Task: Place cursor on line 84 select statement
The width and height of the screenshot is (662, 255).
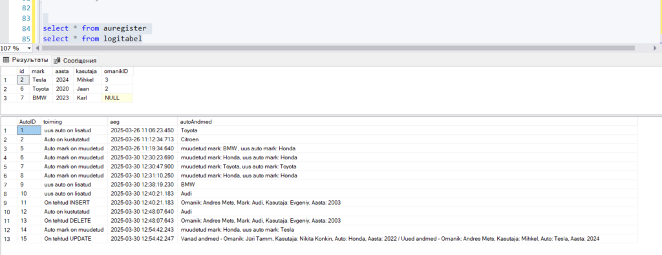Action: click(94, 28)
